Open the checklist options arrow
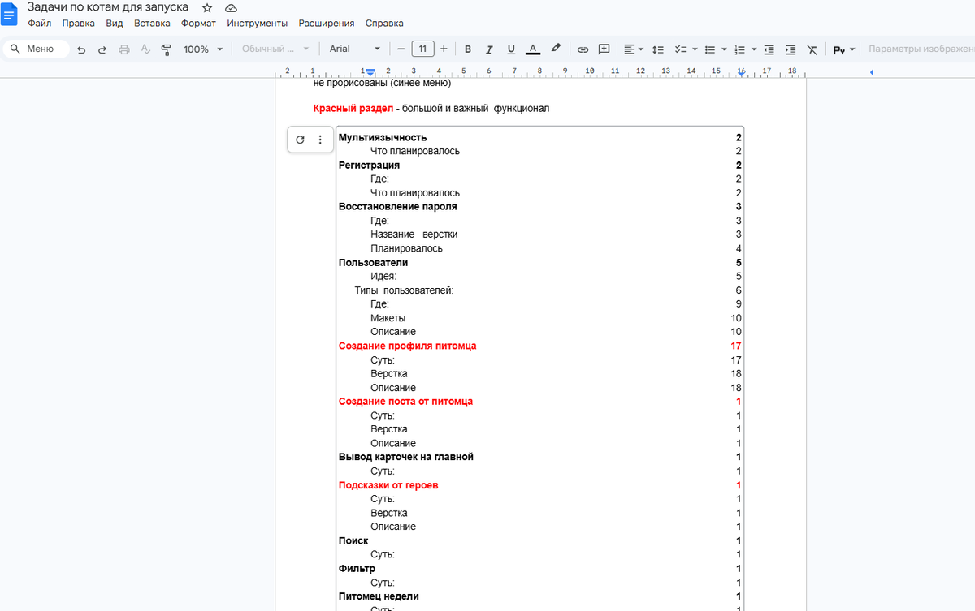The image size is (975, 611). (695, 49)
